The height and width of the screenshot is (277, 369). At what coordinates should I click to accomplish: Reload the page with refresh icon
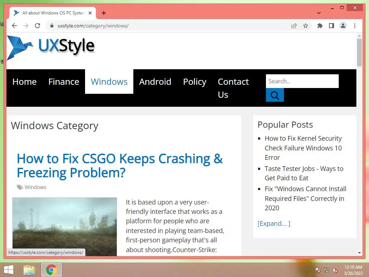tap(37, 26)
